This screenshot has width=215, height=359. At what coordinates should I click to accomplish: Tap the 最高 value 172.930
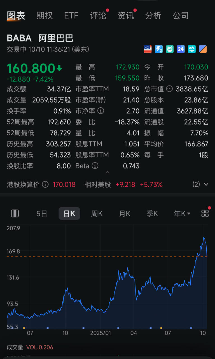point(128,67)
